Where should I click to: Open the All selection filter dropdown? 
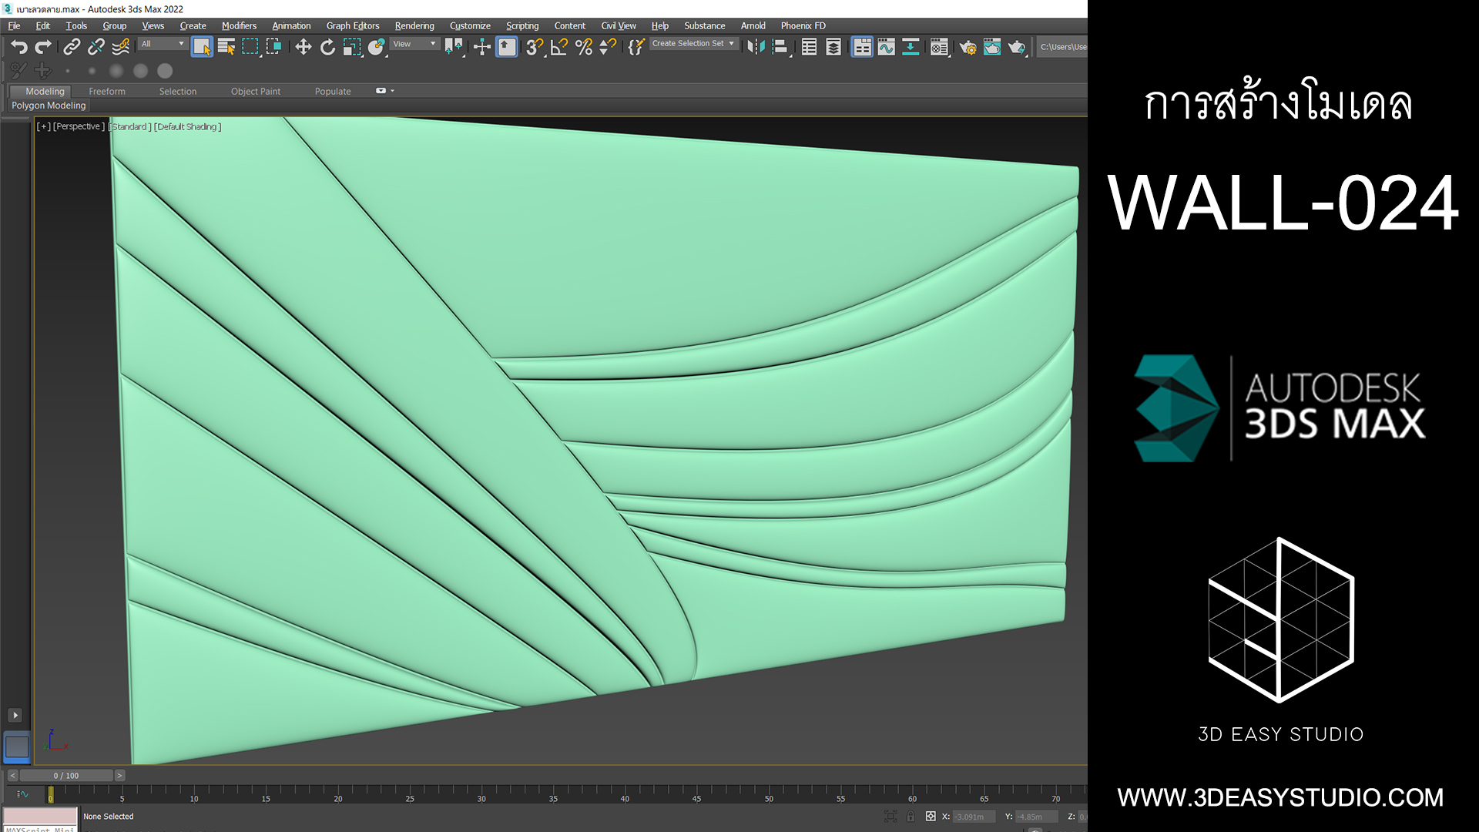pyautogui.click(x=163, y=44)
